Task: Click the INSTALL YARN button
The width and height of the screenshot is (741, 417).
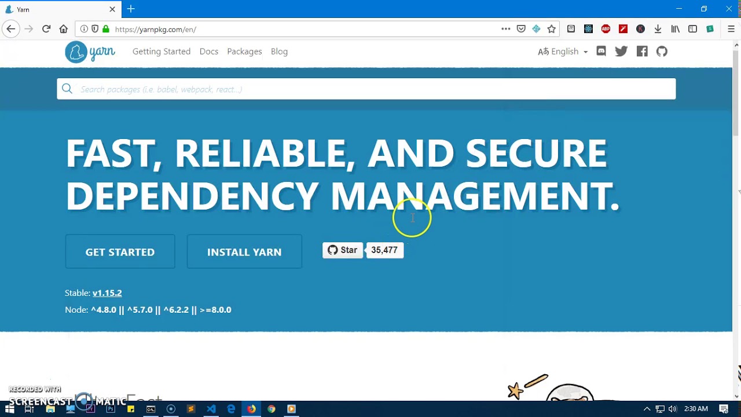Action: coord(244,252)
